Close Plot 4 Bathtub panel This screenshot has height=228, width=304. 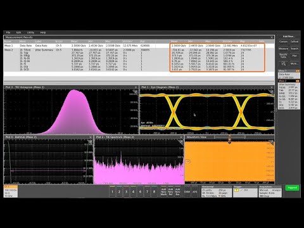click(x=91, y=137)
